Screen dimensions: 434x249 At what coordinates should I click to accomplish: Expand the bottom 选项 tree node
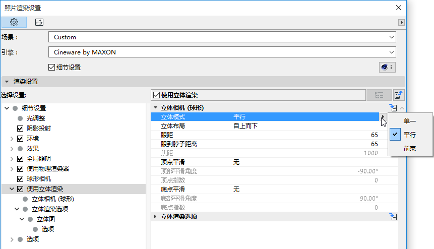tap(12, 239)
